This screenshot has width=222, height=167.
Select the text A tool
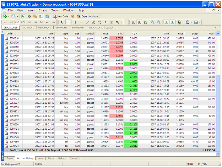pos(105,22)
